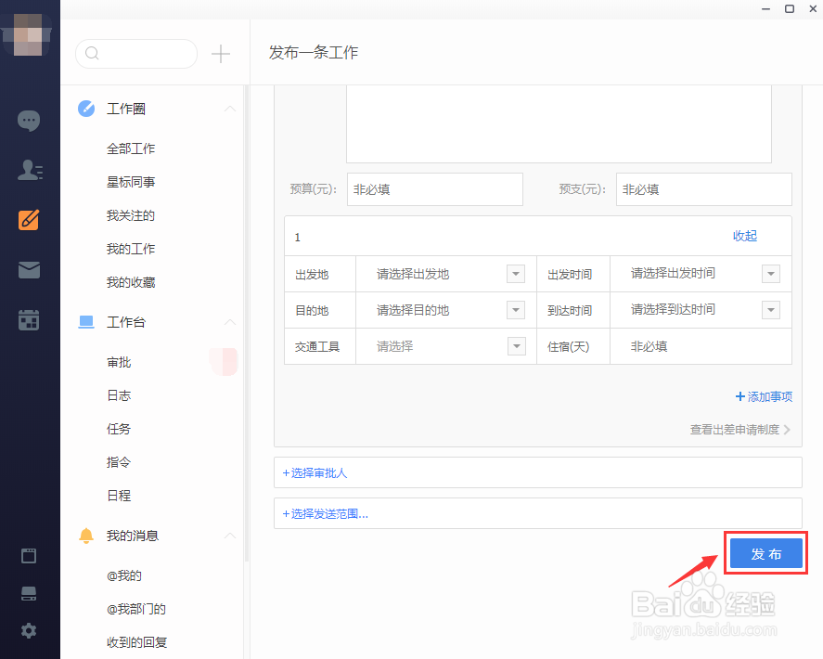Collapse the 我的消息 section chevron

230,536
